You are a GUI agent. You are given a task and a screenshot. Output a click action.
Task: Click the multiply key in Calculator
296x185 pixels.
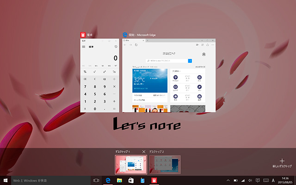pyautogui.click(x=114, y=86)
